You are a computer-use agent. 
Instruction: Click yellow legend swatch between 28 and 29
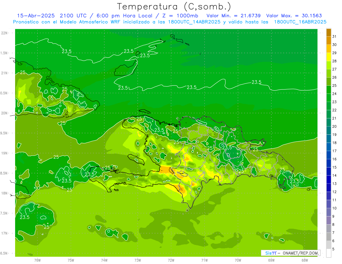click(329, 57)
